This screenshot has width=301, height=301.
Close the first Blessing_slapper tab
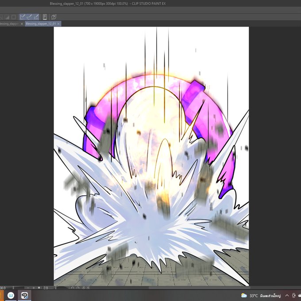coord(22,24)
